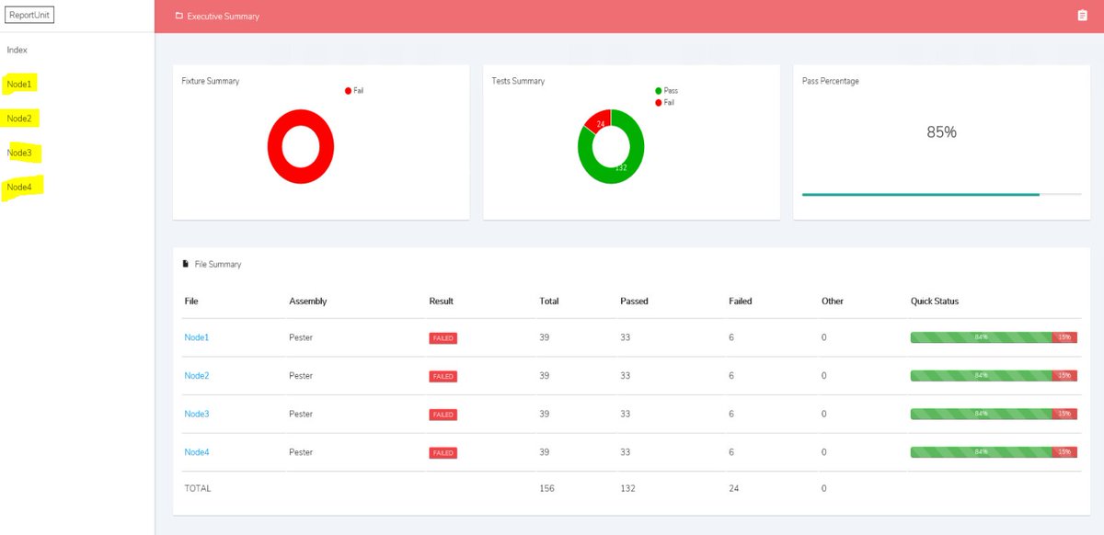Click the Pass Percentage progress bar
Image resolution: width=1104 pixels, height=535 pixels.
(x=941, y=194)
